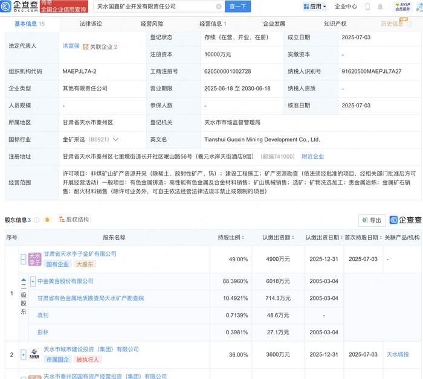
Task: Click the 导出 export button
Action: tap(372, 220)
